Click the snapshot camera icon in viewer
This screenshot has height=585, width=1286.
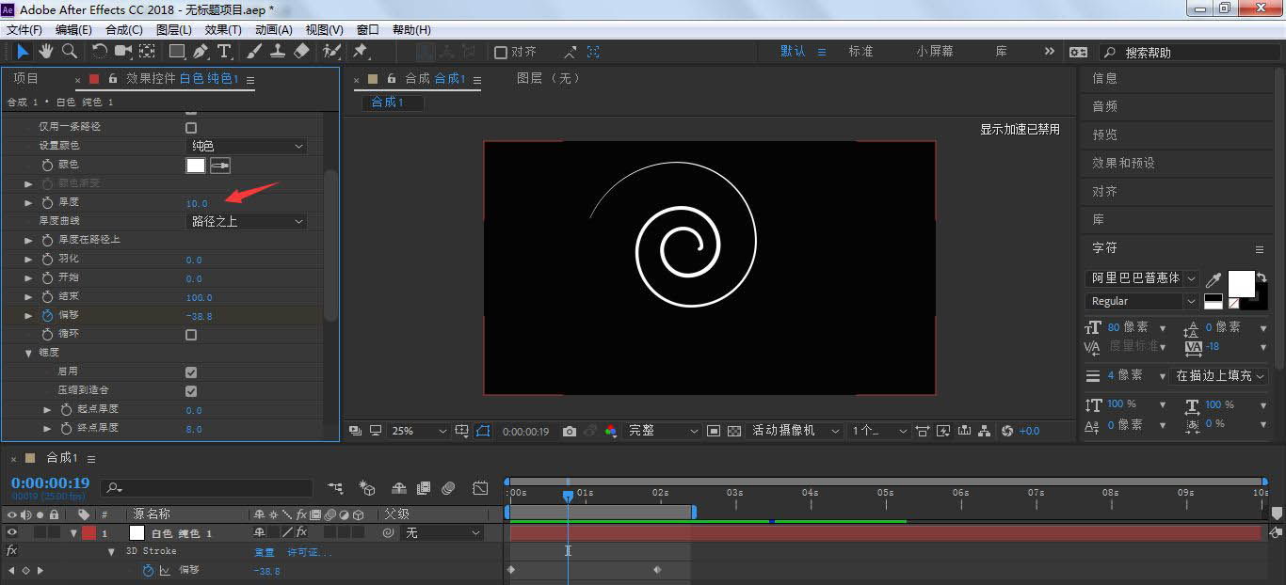coord(569,431)
